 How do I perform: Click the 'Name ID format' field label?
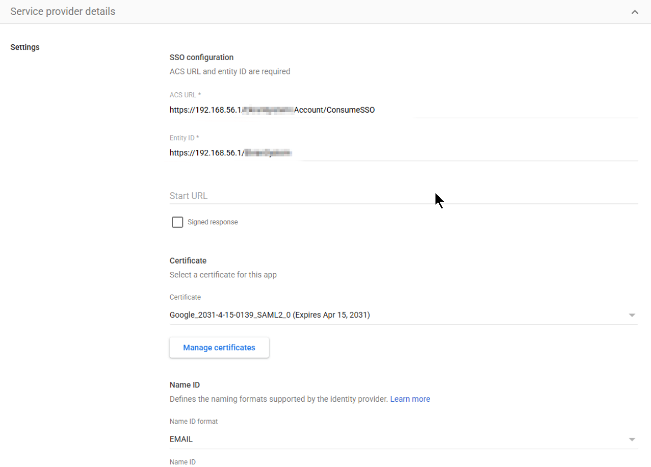(x=193, y=421)
